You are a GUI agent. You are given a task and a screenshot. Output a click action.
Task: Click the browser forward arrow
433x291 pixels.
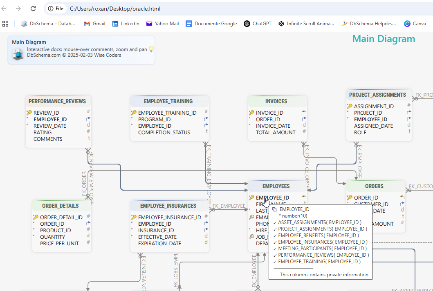pos(18,9)
